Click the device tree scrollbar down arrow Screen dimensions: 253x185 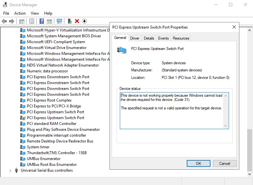point(249,174)
